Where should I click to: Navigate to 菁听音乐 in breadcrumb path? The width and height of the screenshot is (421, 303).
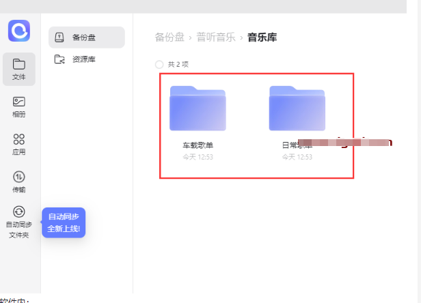215,37
